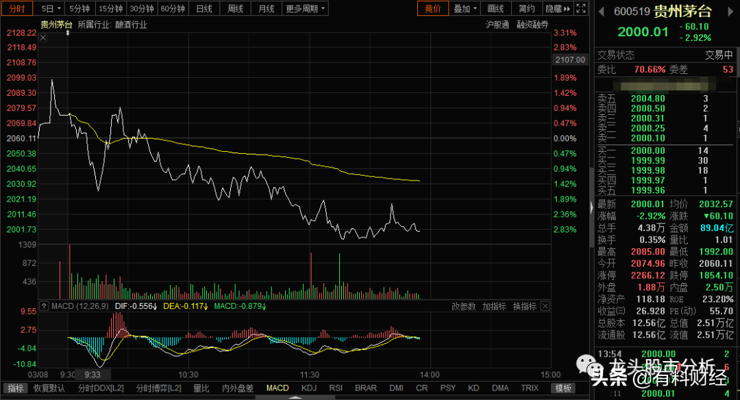
Task: Click the 沪股通 tag
Action: (x=497, y=25)
